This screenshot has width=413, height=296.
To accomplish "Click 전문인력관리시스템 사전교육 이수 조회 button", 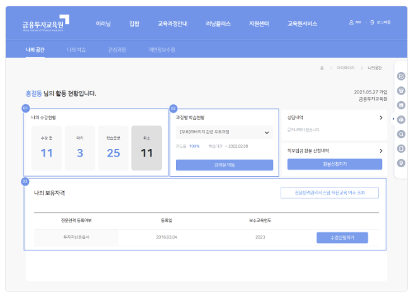I will point(330,193).
